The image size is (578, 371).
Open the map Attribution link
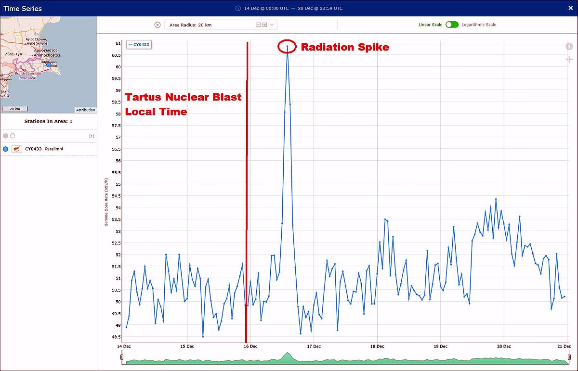[x=86, y=110]
